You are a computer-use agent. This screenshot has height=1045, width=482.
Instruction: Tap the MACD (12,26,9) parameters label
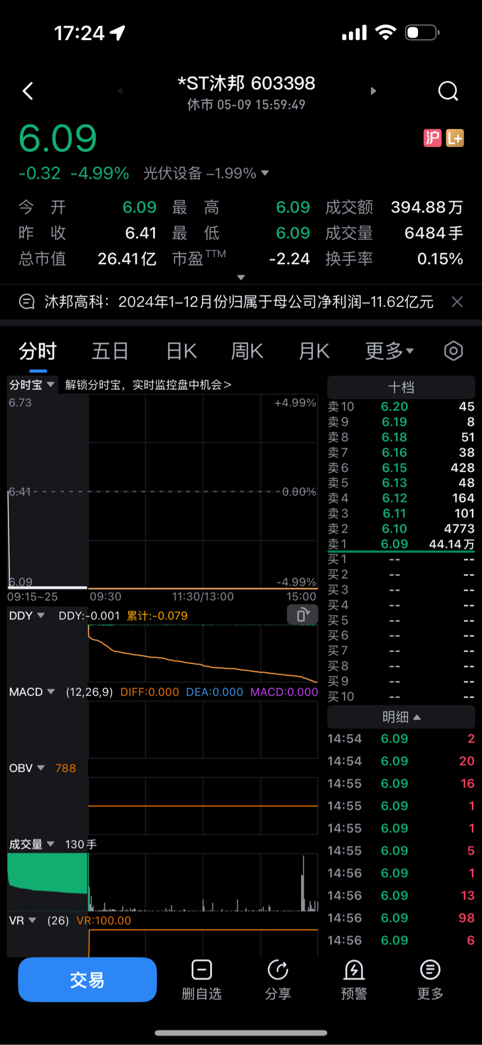89,692
